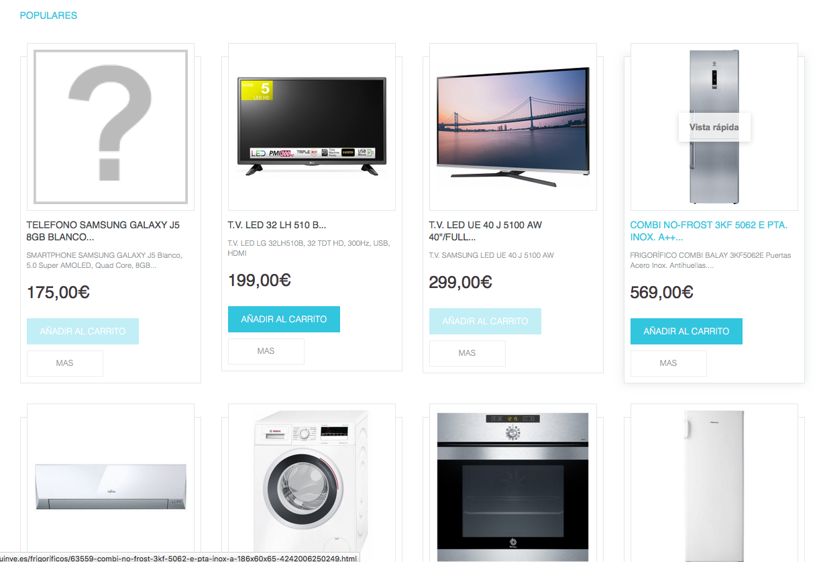817x562 pixels.
Task: Open the COMBI NO-FROST 3KF 5062 title link
Action: click(x=709, y=231)
